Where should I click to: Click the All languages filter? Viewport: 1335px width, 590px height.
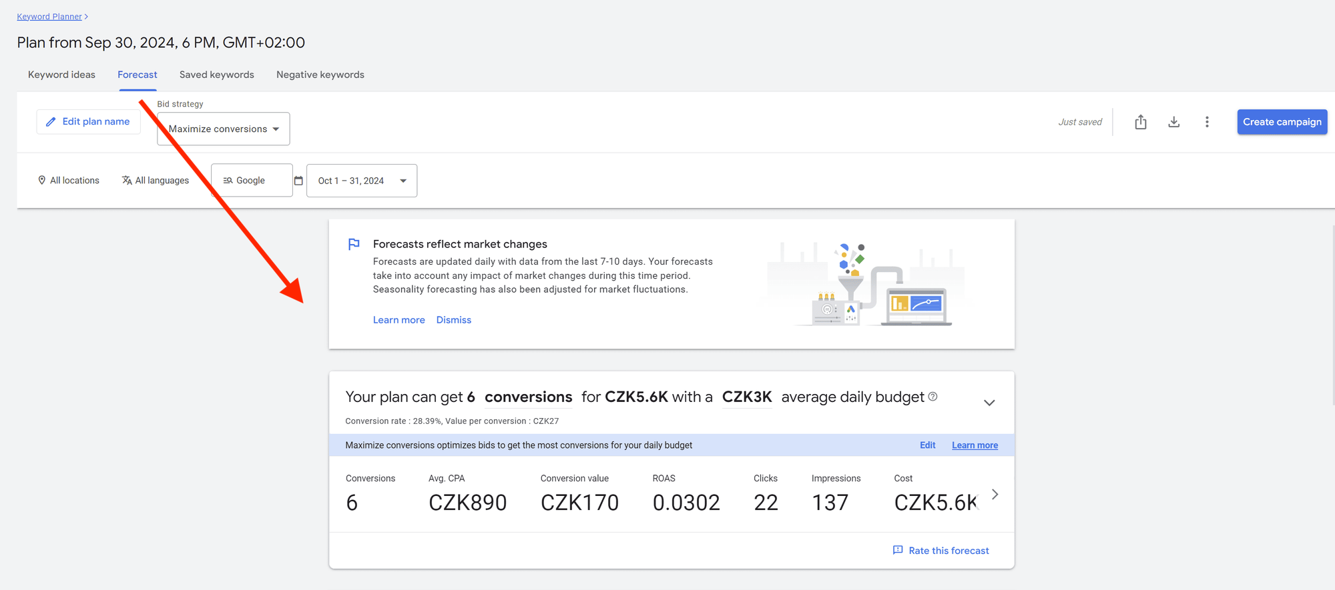coord(156,181)
